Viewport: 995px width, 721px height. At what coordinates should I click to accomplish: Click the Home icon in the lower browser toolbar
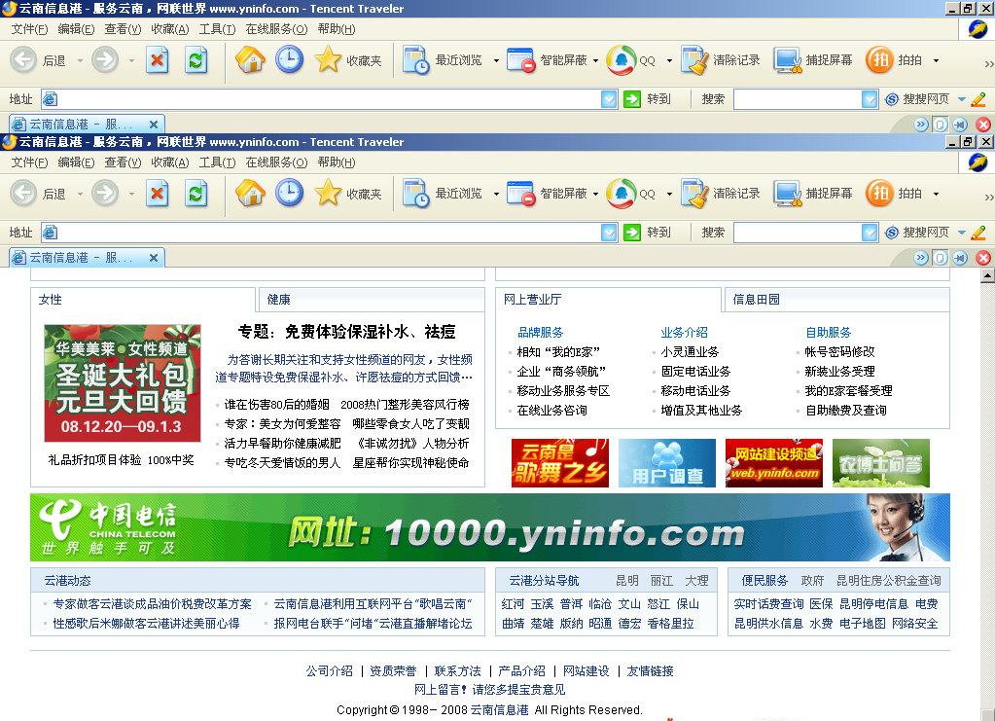250,195
